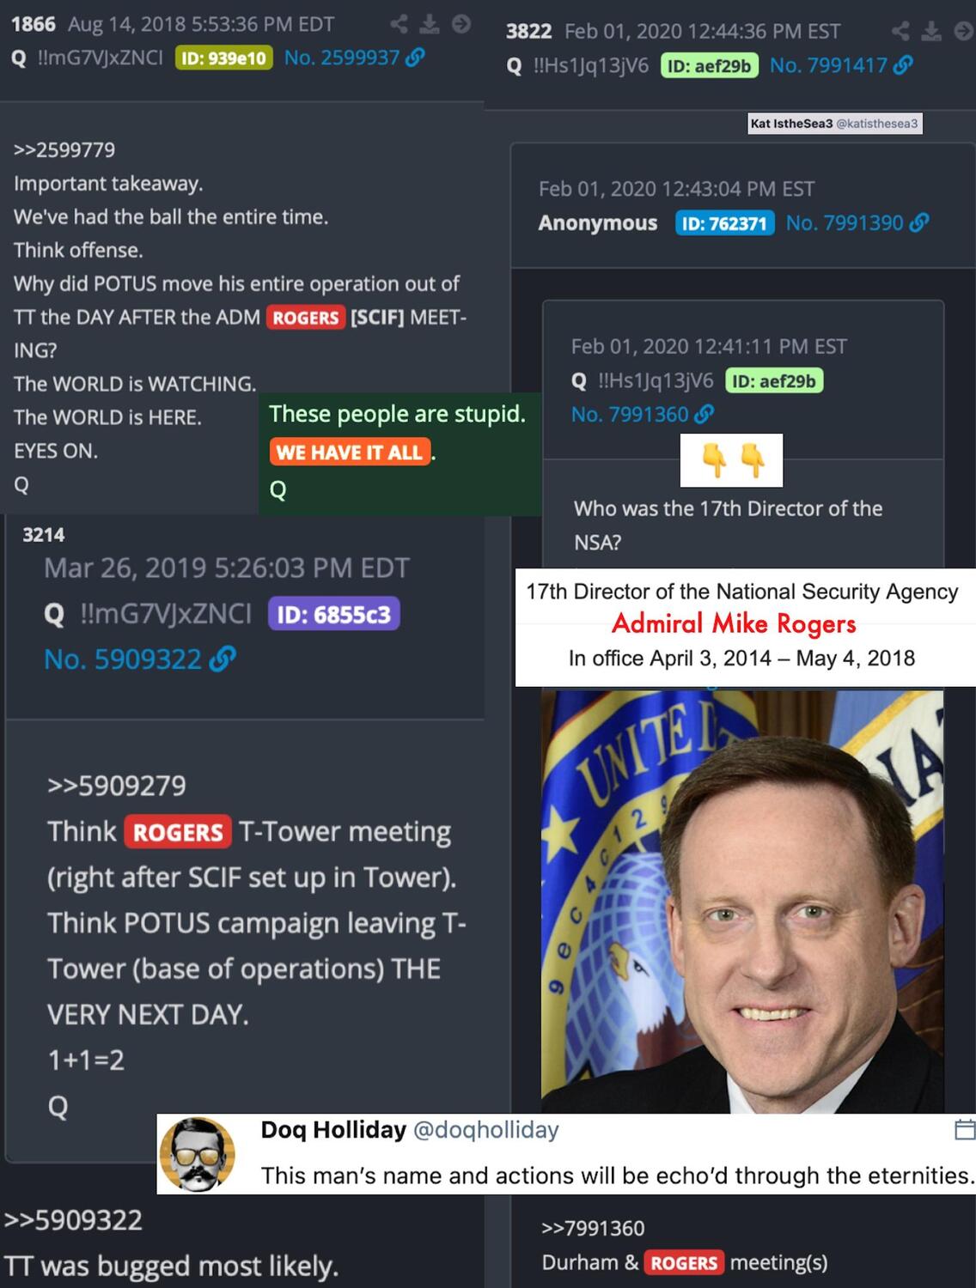Click the purple ID: 6855c3 badge
Screen dimensions: 976x1288
coord(333,614)
